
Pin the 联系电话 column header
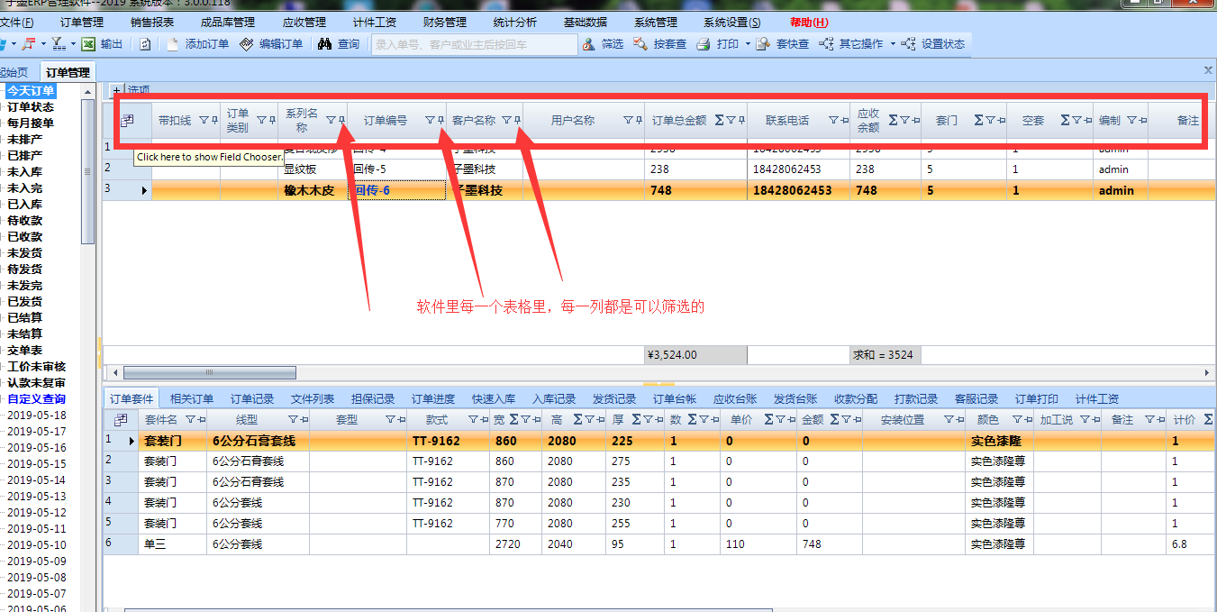coord(845,120)
